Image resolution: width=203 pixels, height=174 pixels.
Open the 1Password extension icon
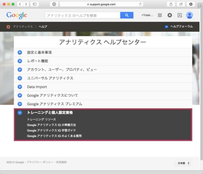(54, 4)
